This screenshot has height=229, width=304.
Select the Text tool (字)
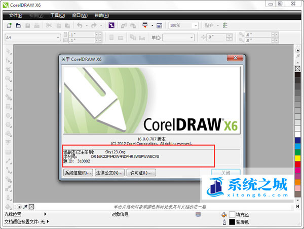(x=8, y=142)
